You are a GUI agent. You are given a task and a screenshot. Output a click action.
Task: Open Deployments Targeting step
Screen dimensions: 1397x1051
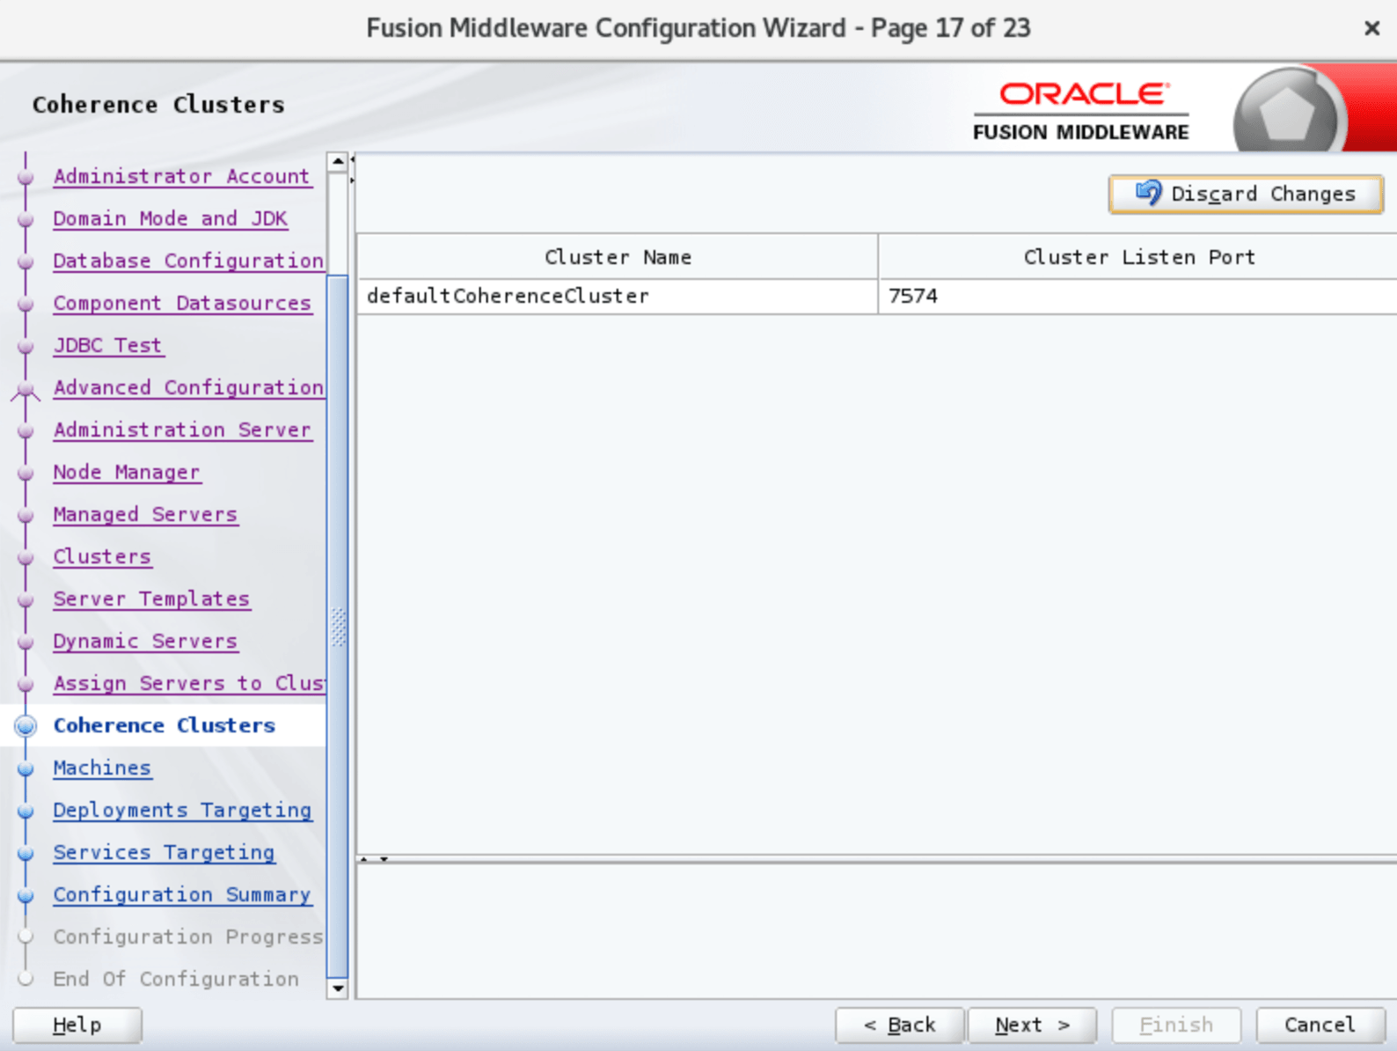coord(182,810)
